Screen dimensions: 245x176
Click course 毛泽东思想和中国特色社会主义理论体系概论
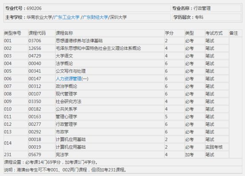pyautogui.click(x=98, y=48)
